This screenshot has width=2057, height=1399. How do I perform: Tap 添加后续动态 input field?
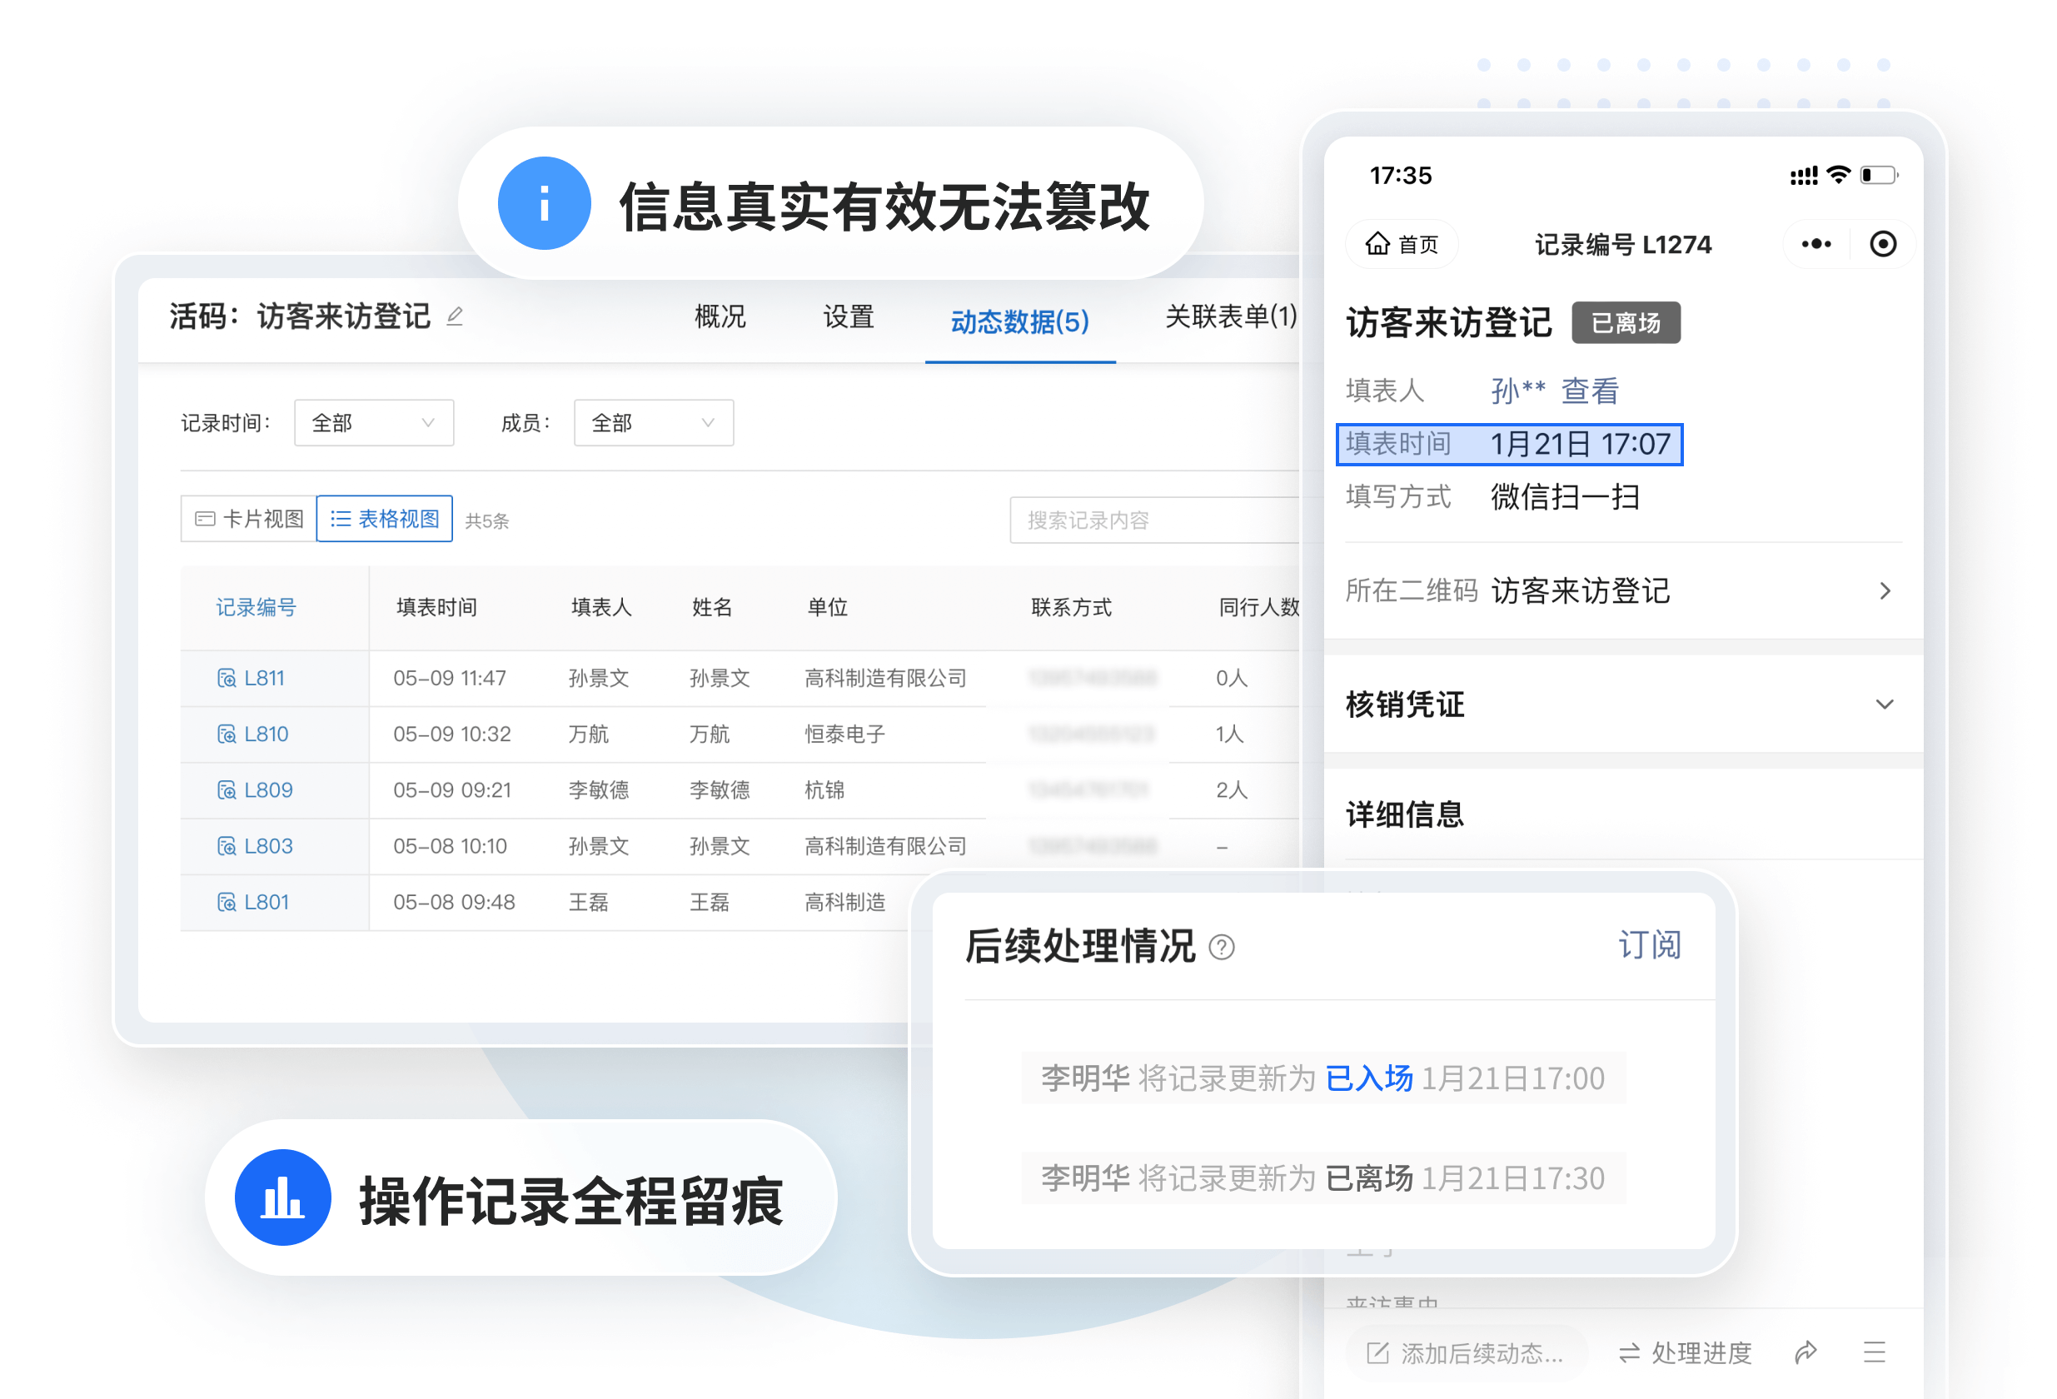tap(1467, 1352)
